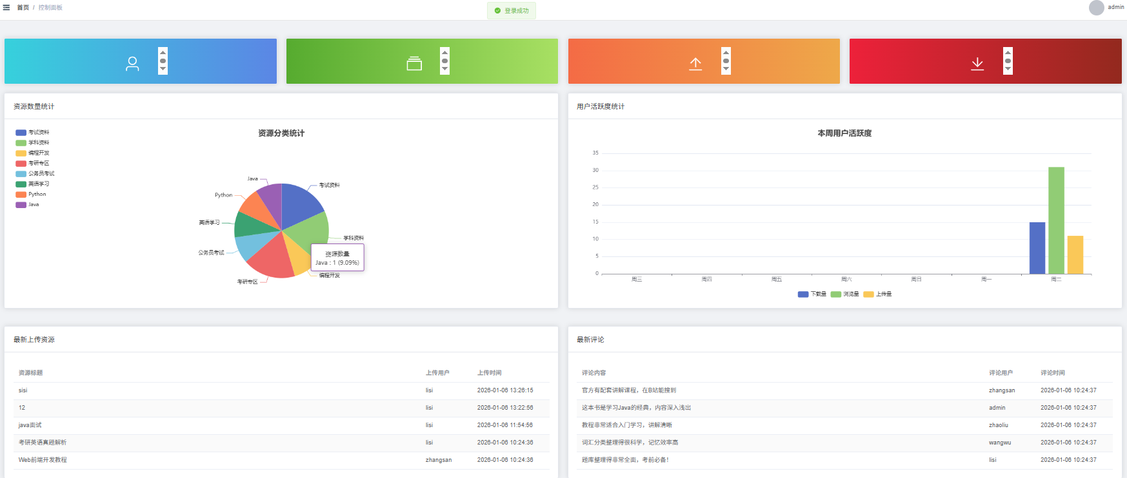Click comment 这本书是学习Java的经典，内容深入浅出

click(636, 408)
